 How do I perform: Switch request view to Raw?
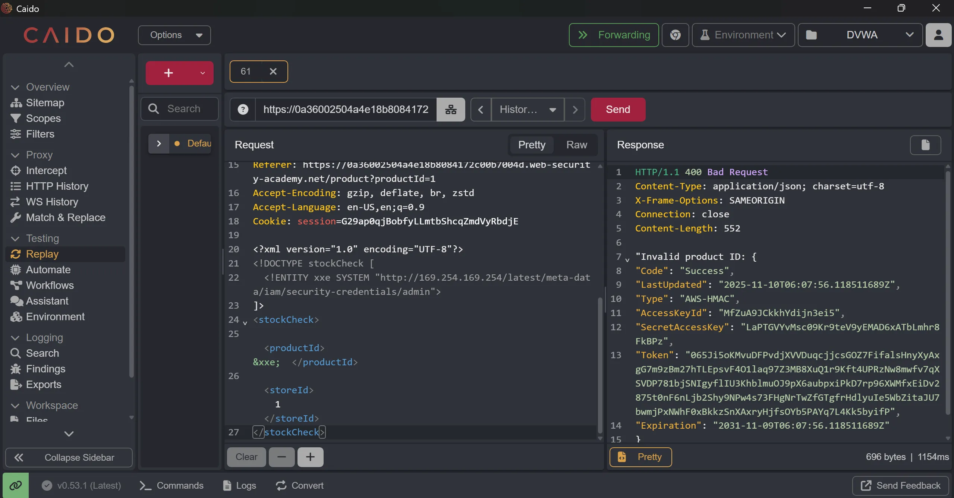click(x=576, y=145)
